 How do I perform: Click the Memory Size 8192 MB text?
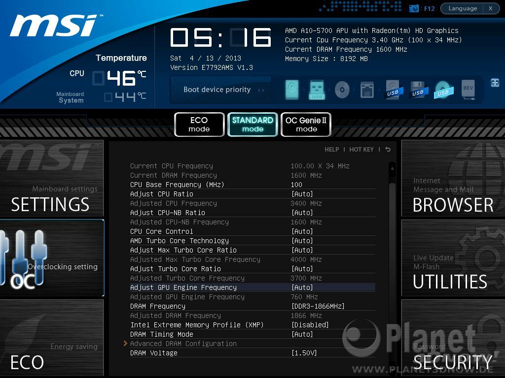[326, 59]
